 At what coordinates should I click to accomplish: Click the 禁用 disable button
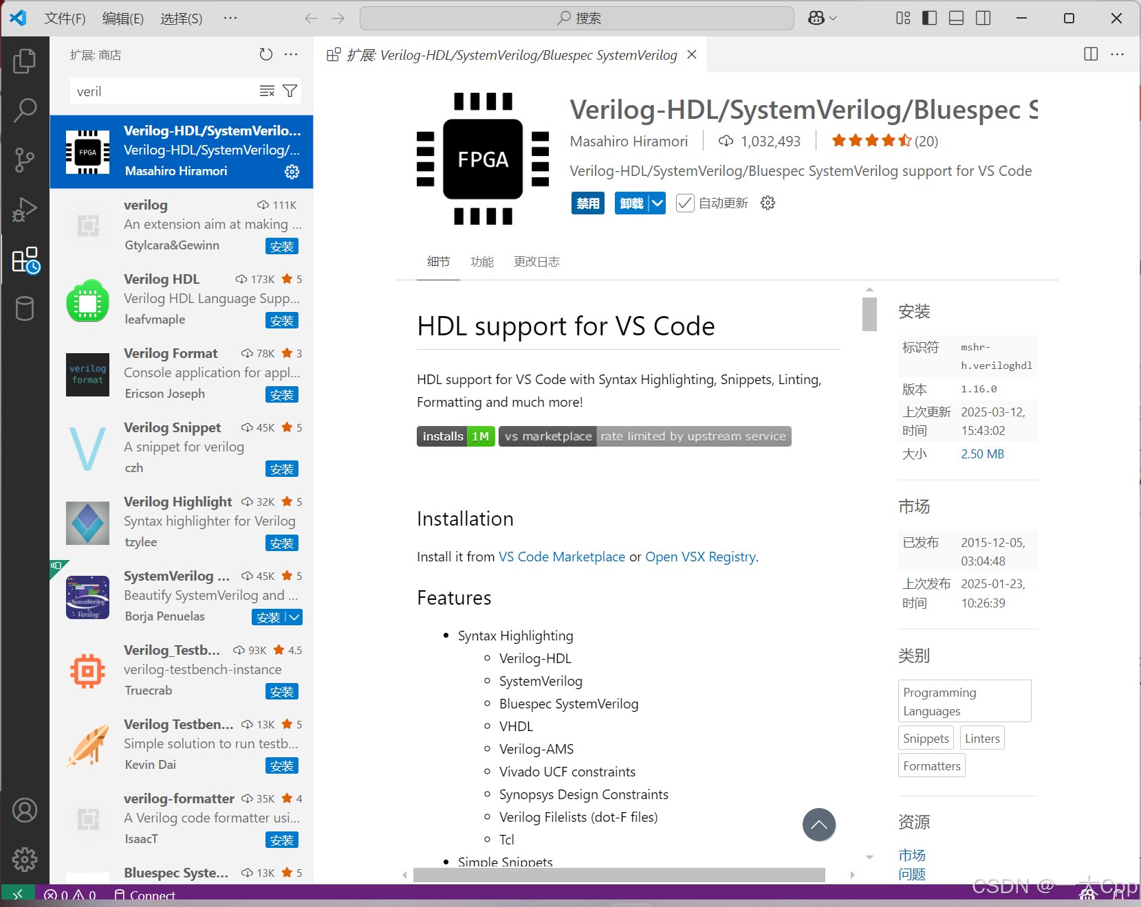(x=588, y=203)
